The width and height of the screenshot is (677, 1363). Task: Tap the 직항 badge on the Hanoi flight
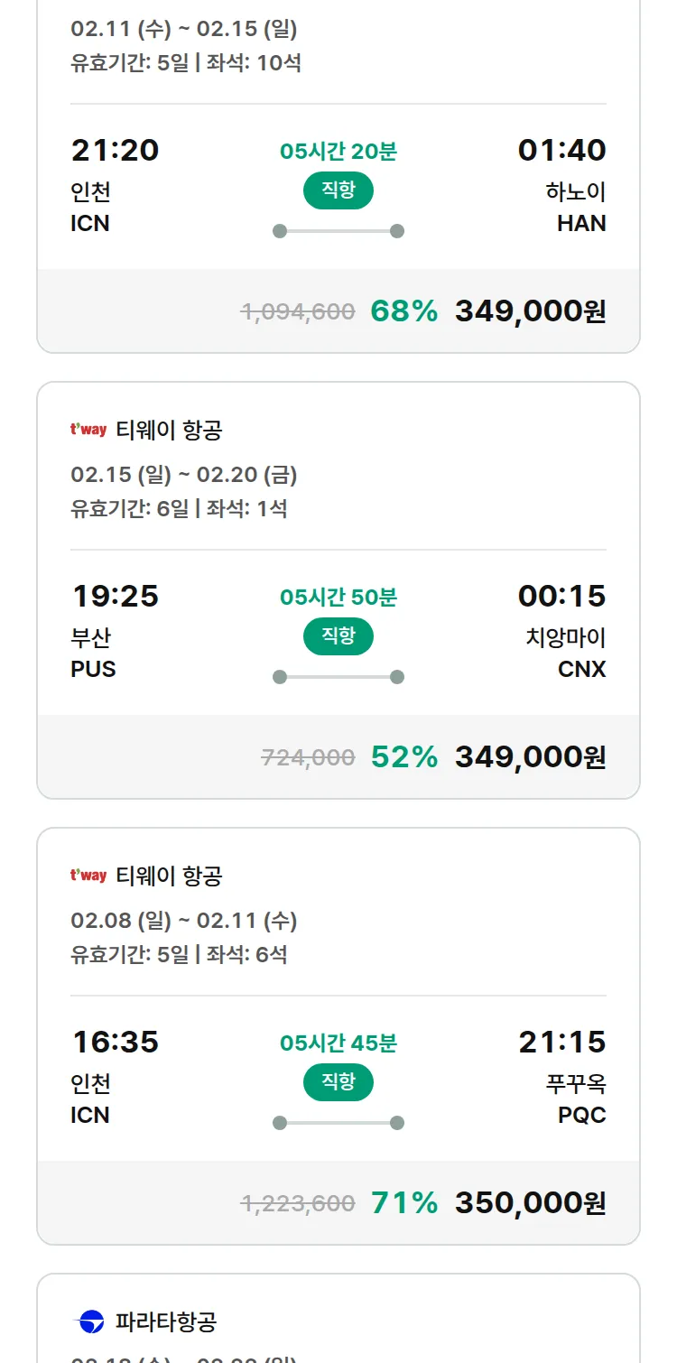click(x=338, y=190)
